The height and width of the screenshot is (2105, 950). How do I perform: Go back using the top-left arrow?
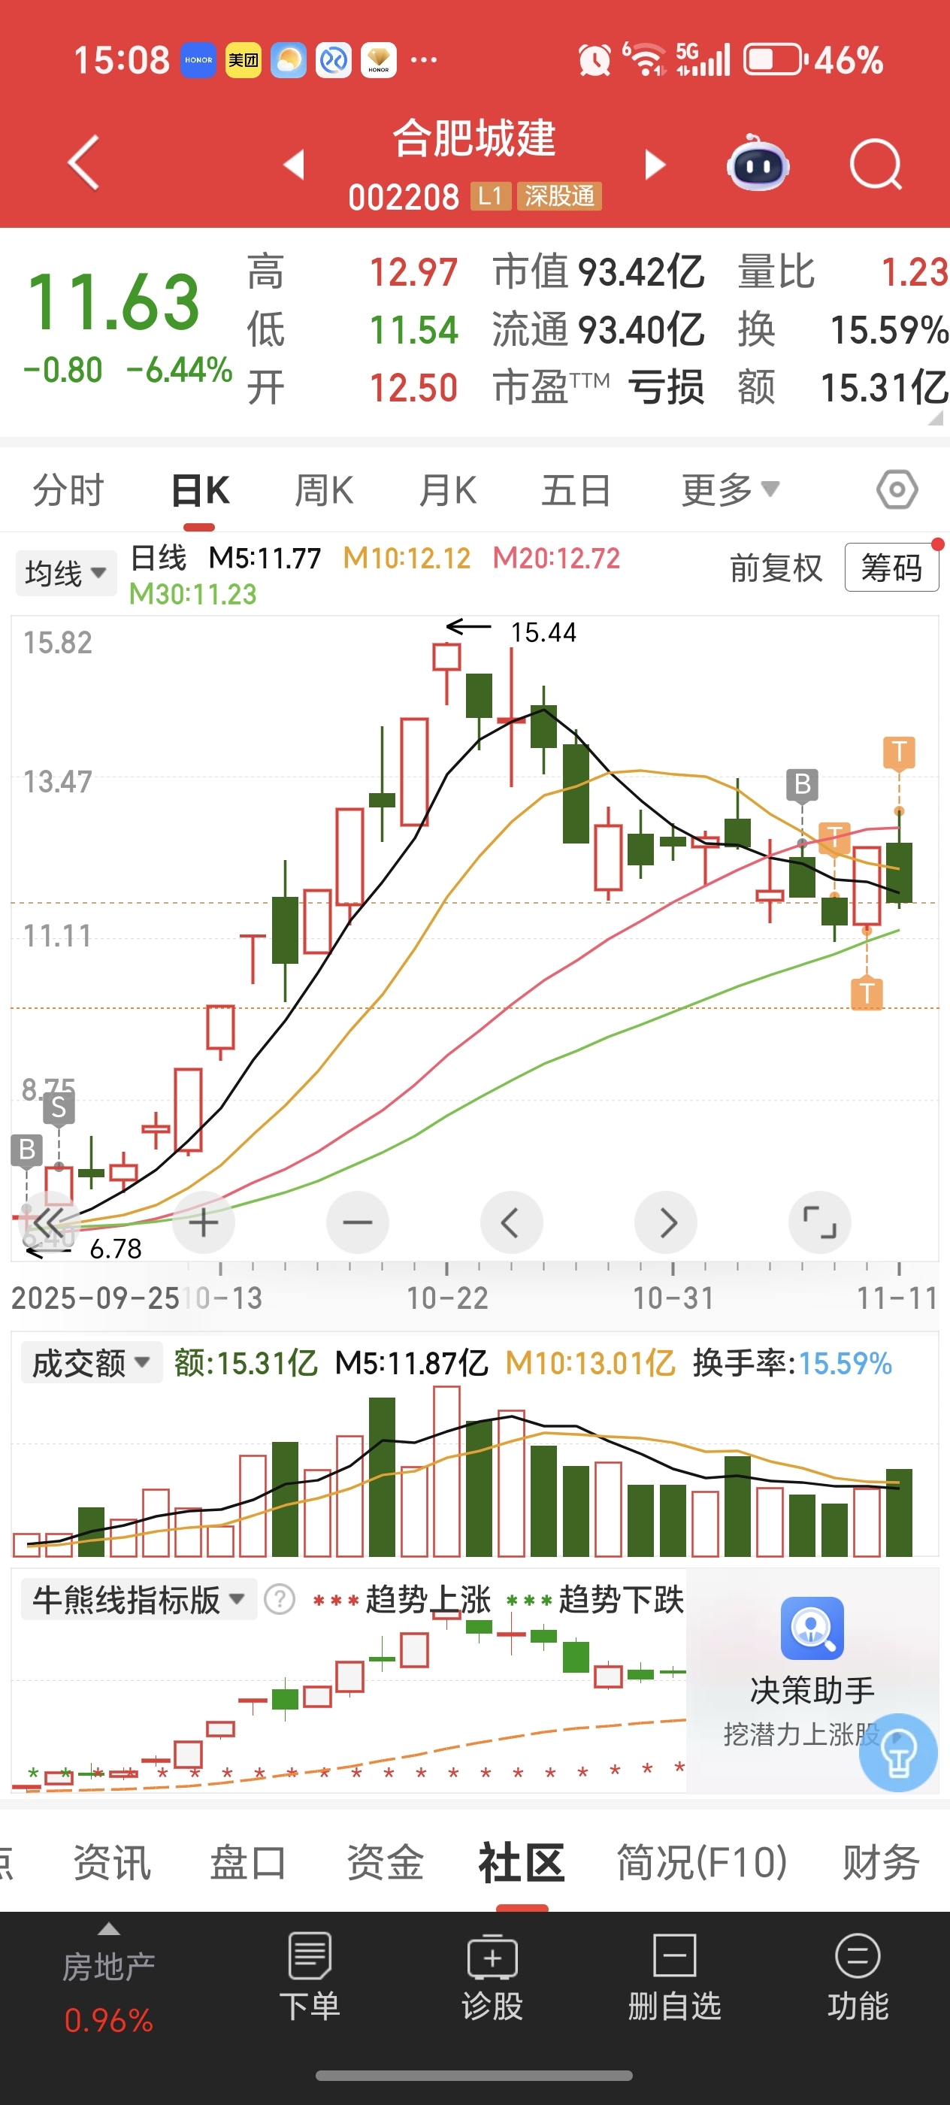[83, 162]
